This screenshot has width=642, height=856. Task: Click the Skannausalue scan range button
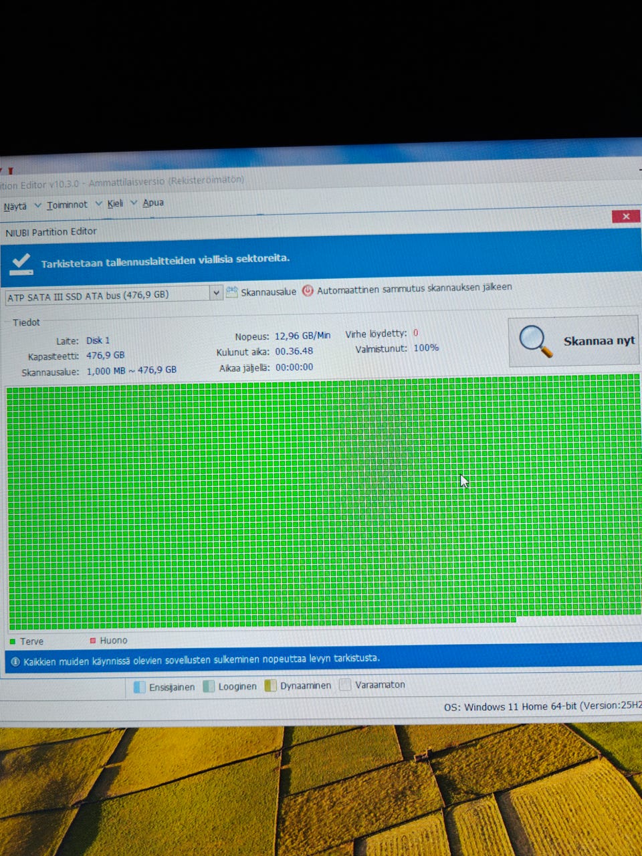(261, 292)
